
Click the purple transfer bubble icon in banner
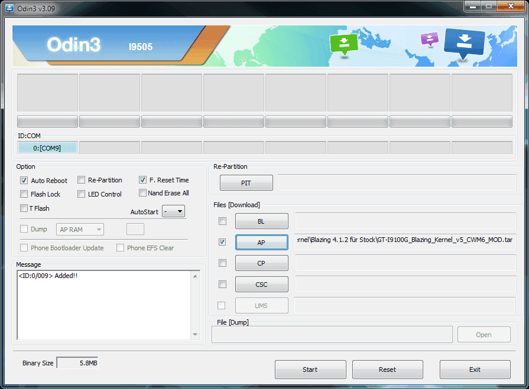pos(430,39)
